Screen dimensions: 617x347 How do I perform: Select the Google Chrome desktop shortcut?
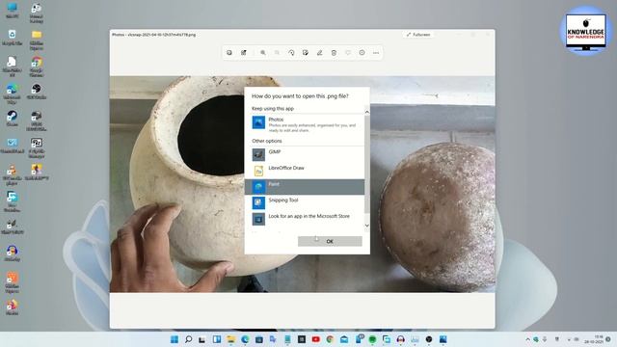[37, 67]
